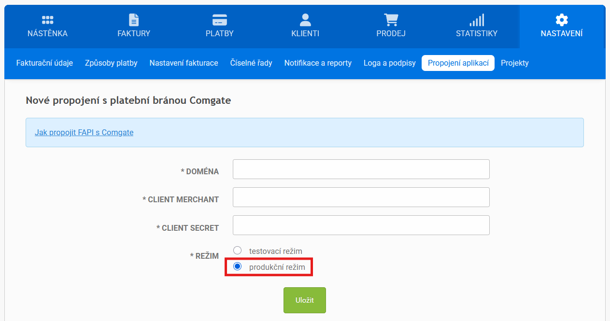Switch to Způsoby platby tab
Screen dimensions: 610x321
[111, 63]
